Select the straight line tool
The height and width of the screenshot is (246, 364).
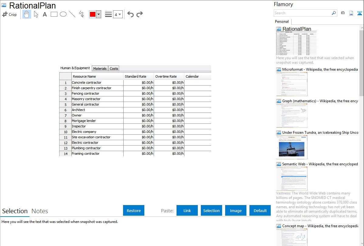pos(72,14)
